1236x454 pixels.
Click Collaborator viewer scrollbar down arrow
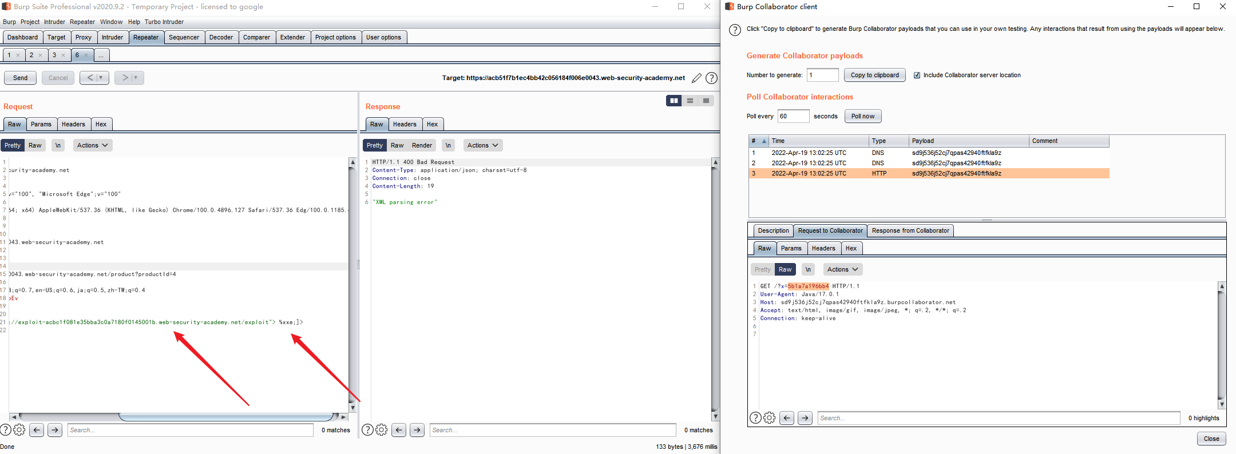[x=1222, y=404]
